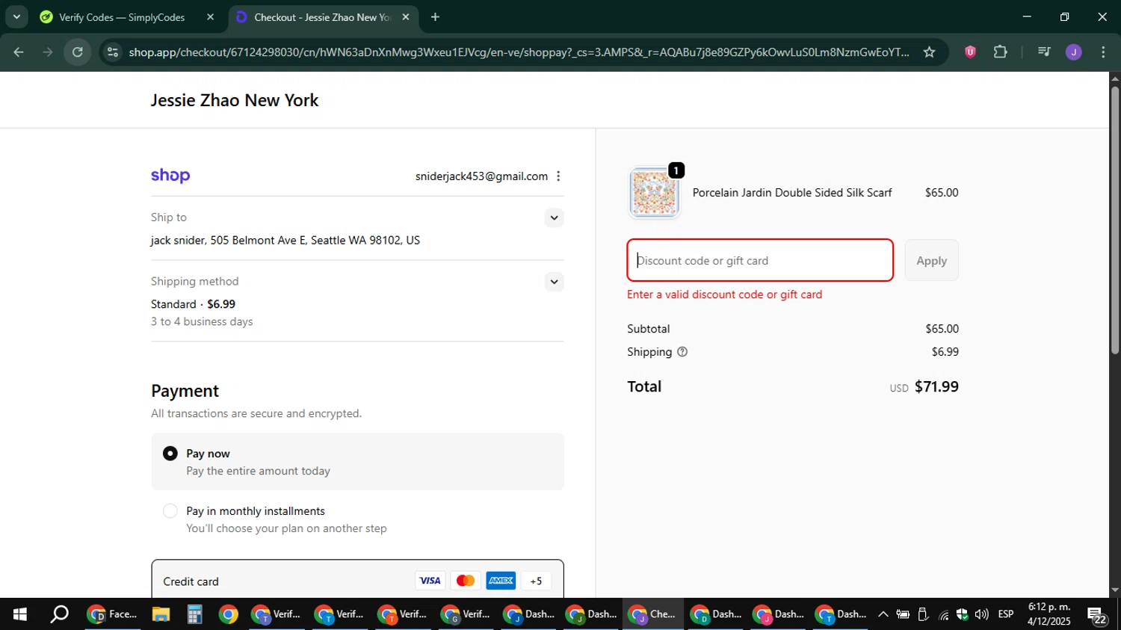Click the Porcelain Jardin Double Sided Silk Scarf name
This screenshot has width=1121, height=630.
tap(792, 193)
